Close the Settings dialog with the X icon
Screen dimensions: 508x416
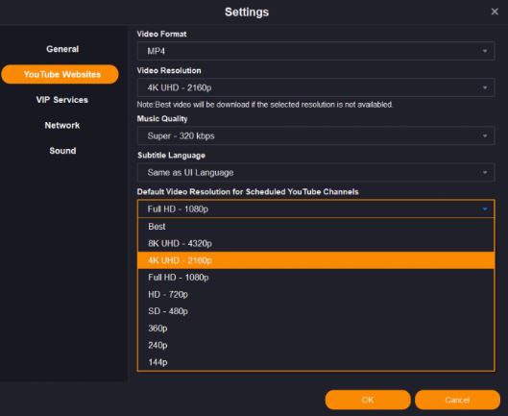495,12
